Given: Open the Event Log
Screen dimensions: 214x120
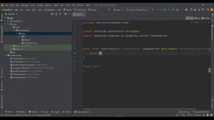Looking at the screenshot, I should [184, 112].
